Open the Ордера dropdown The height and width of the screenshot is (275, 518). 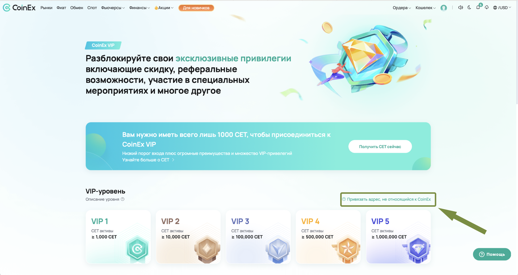(402, 8)
